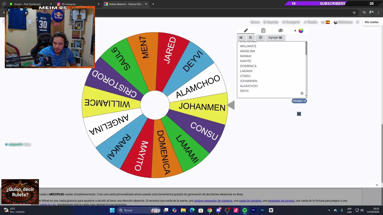The width and height of the screenshot is (383, 215).
Task: Collapse the page with bottom chevron
Action: coord(377,185)
